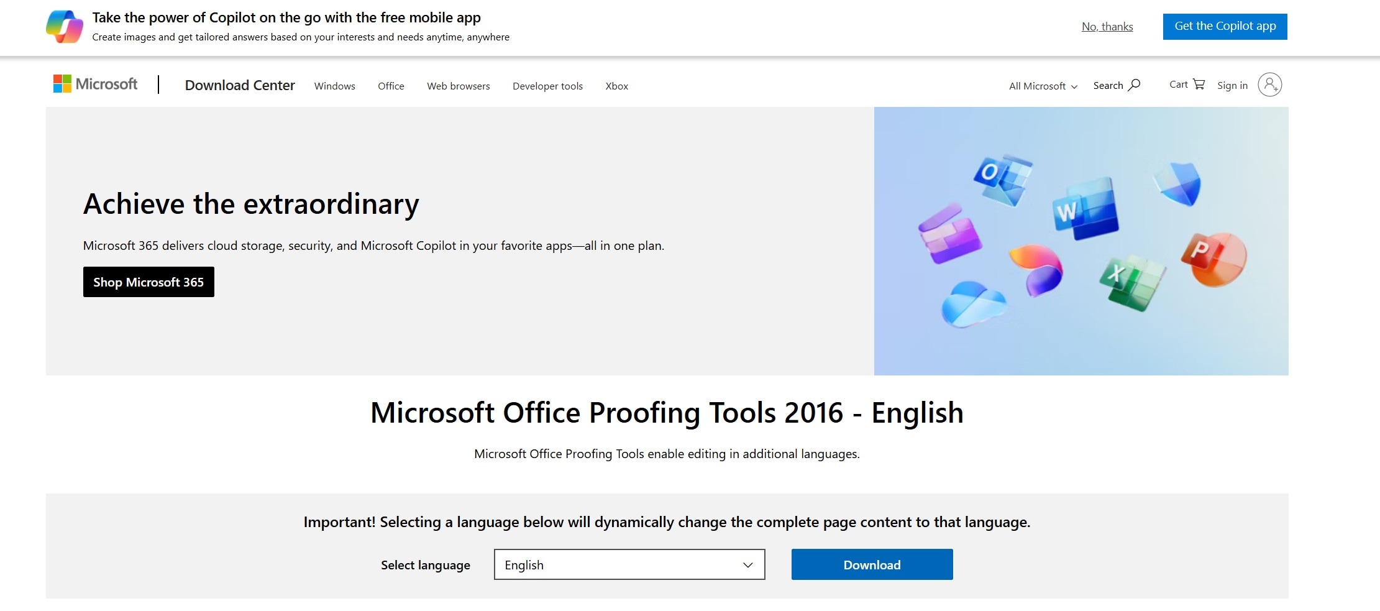Click Shop Microsoft 365 button
1380x611 pixels.
click(x=149, y=282)
